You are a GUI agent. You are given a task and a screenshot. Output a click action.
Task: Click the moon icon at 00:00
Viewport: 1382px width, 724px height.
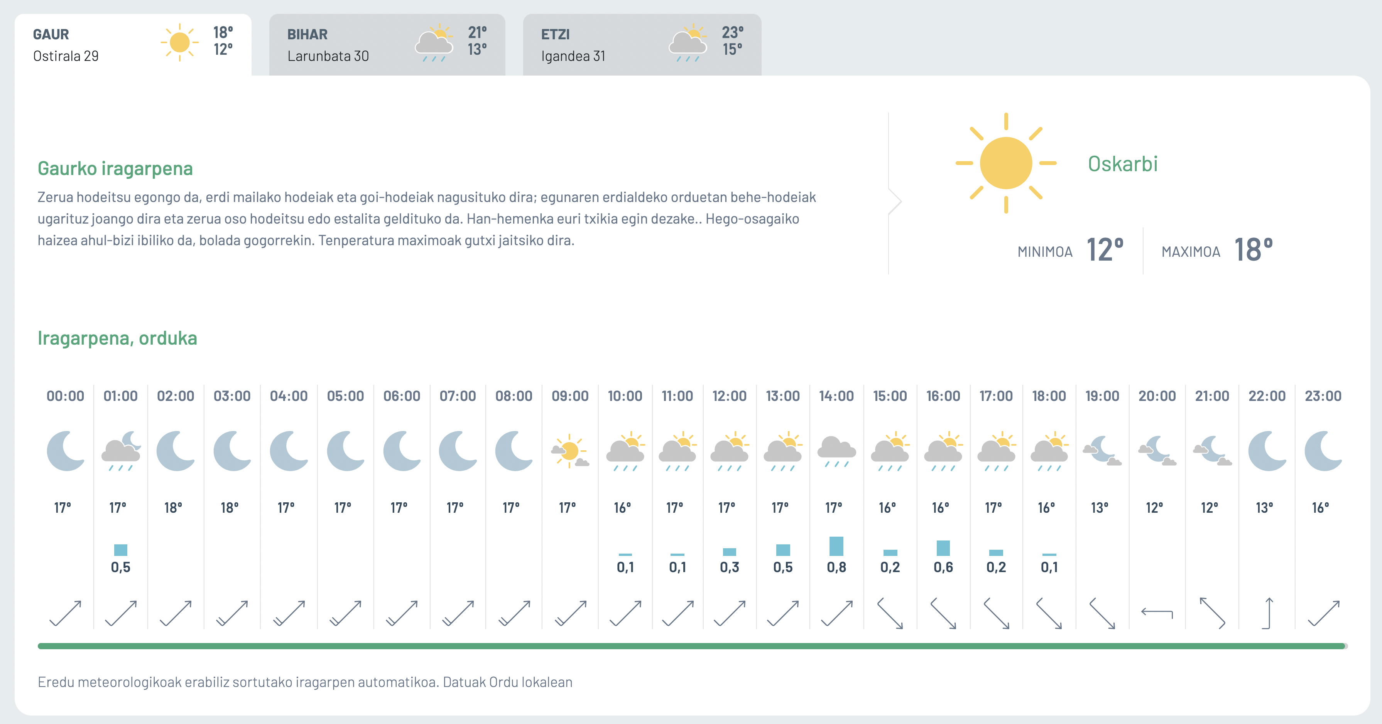click(x=66, y=451)
